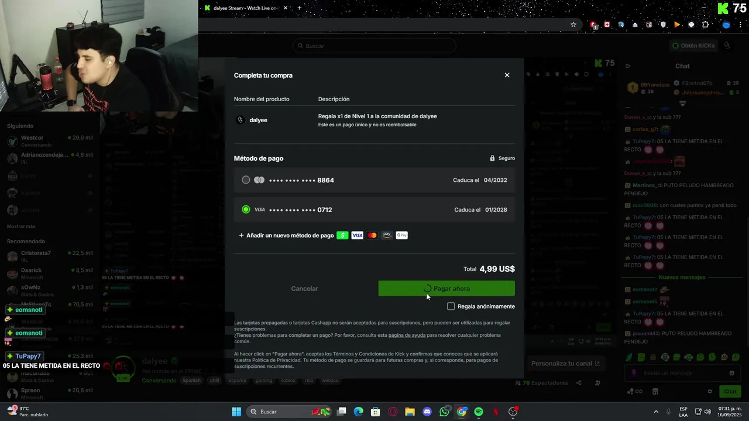This screenshot has width=749, height=421.
Task: Open WhatsApp from the taskbar
Action: pos(444,412)
